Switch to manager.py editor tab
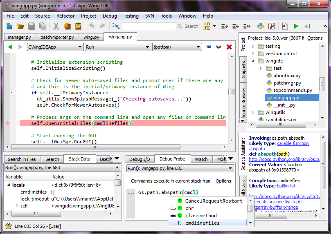 point(19,37)
